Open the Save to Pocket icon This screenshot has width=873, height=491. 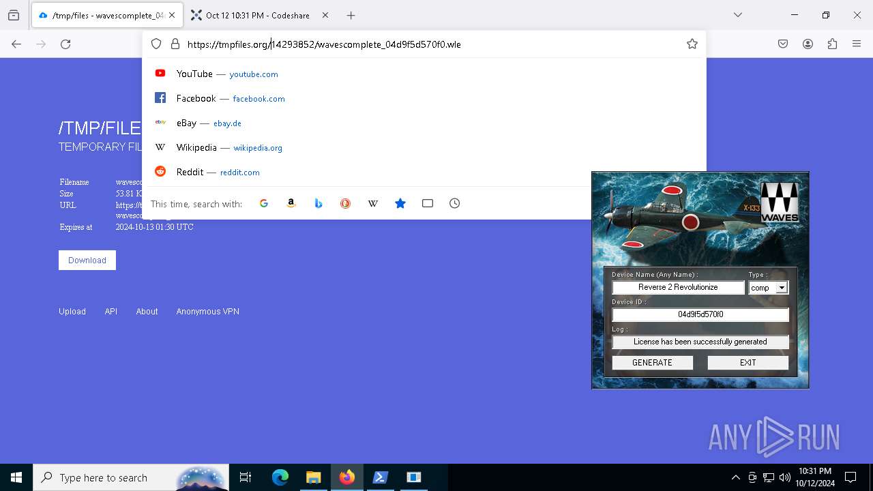(x=783, y=44)
